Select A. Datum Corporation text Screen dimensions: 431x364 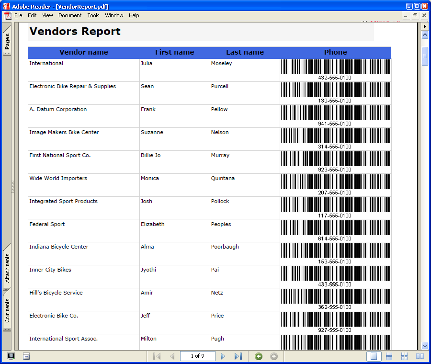point(58,109)
